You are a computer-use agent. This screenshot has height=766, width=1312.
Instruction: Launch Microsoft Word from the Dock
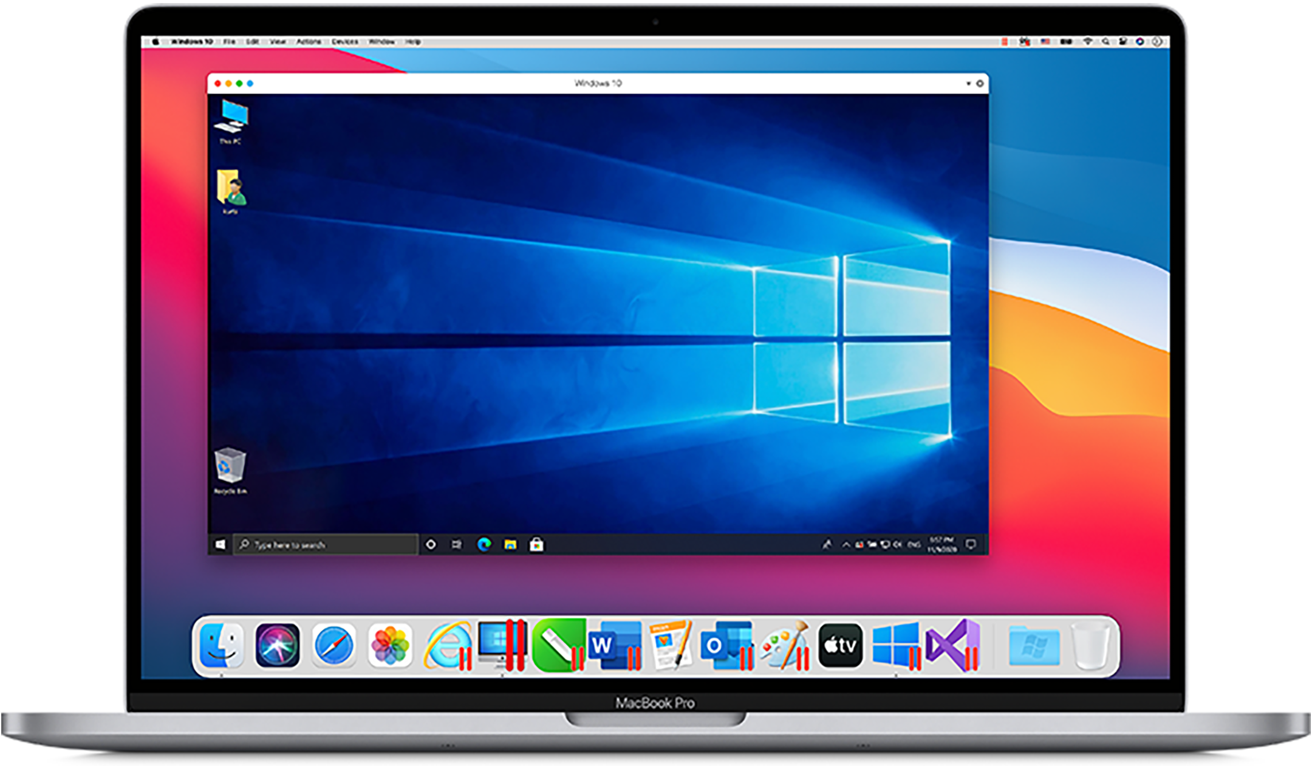coord(615,645)
